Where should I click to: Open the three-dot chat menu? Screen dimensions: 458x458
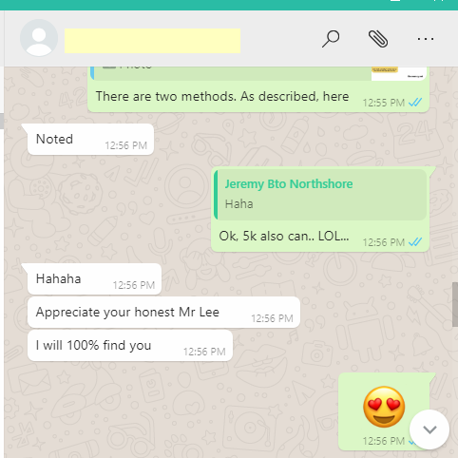426,39
